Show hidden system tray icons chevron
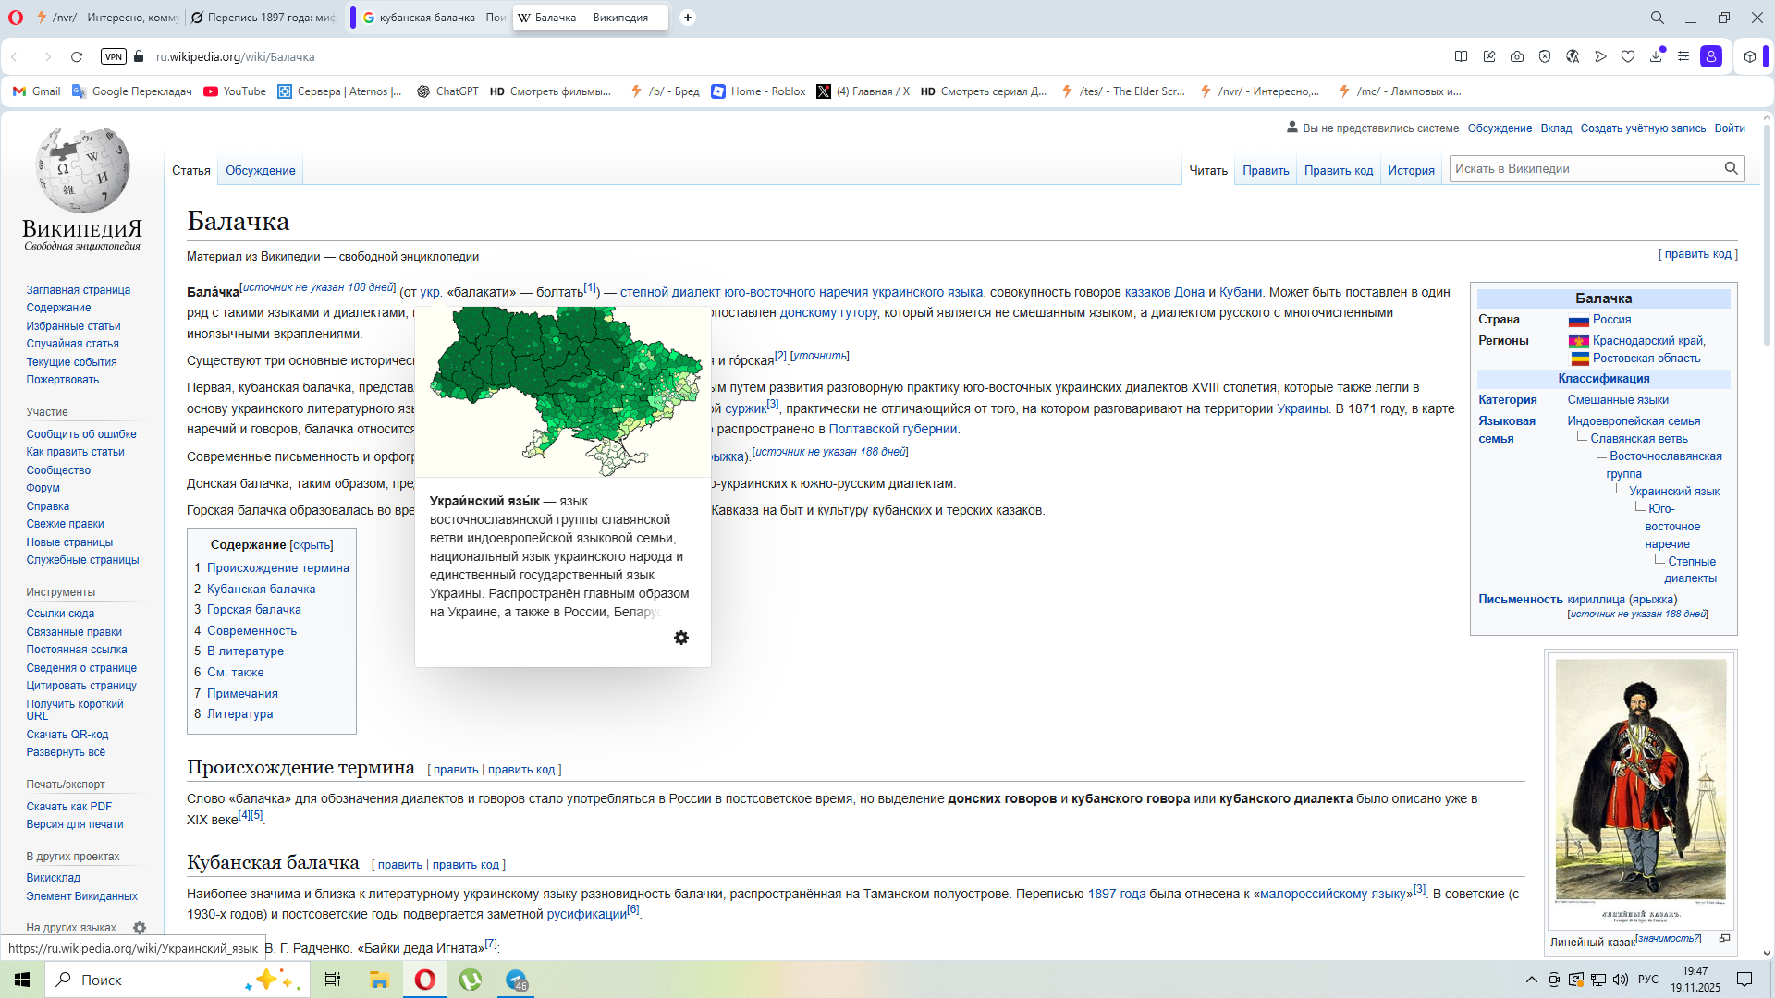This screenshot has height=998, width=1775. (1531, 980)
